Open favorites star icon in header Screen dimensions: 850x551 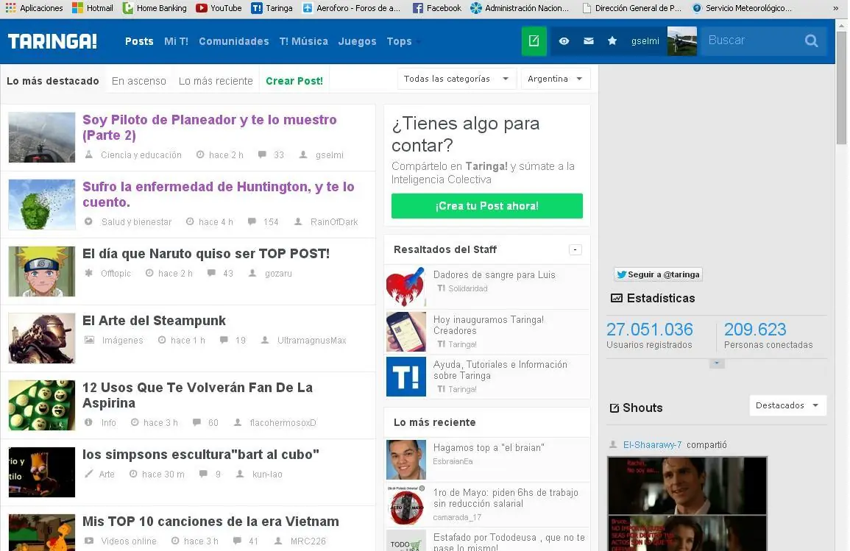(x=612, y=40)
